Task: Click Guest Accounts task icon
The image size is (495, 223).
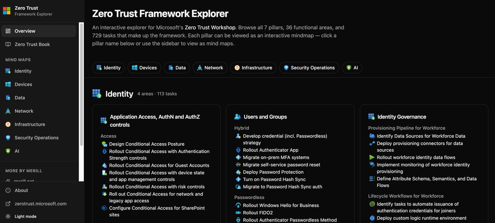Action: (105, 165)
